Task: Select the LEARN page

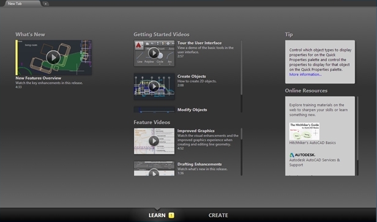Action: pos(157,215)
